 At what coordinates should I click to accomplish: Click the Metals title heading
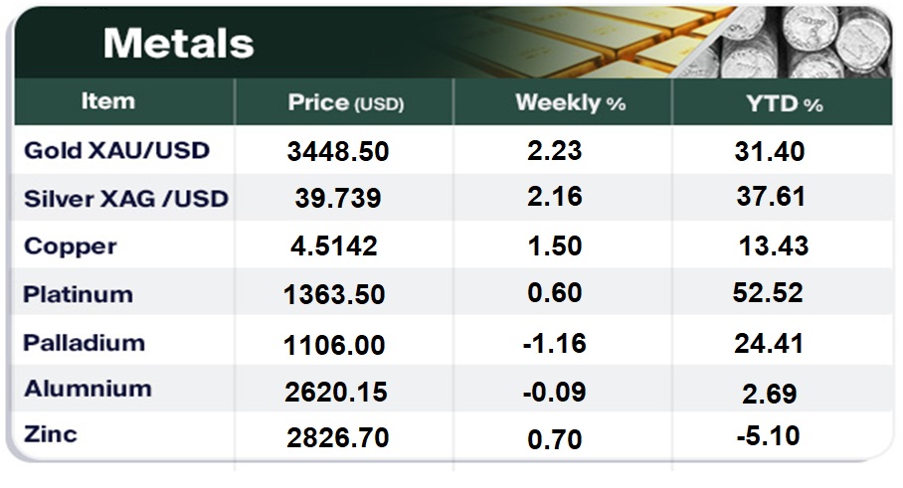click(178, 43)
